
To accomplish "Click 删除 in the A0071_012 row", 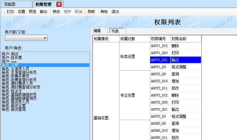I will (186, 46).
